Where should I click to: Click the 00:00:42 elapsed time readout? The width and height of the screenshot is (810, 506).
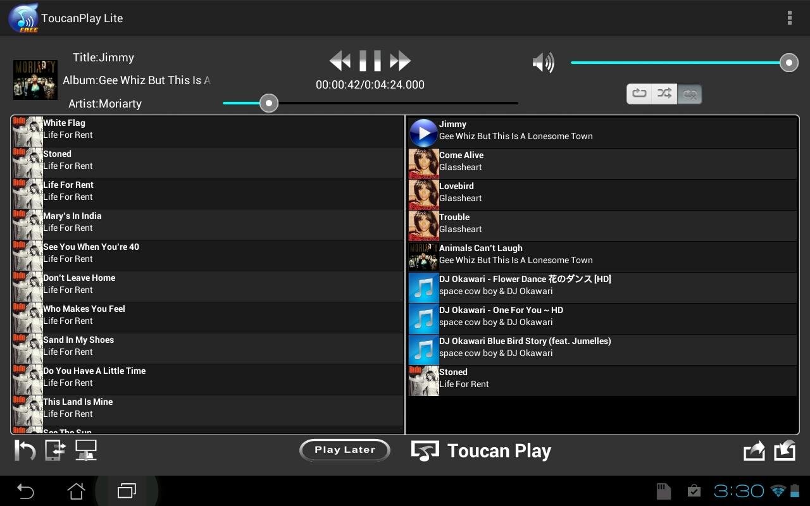(x=338, y=85)
